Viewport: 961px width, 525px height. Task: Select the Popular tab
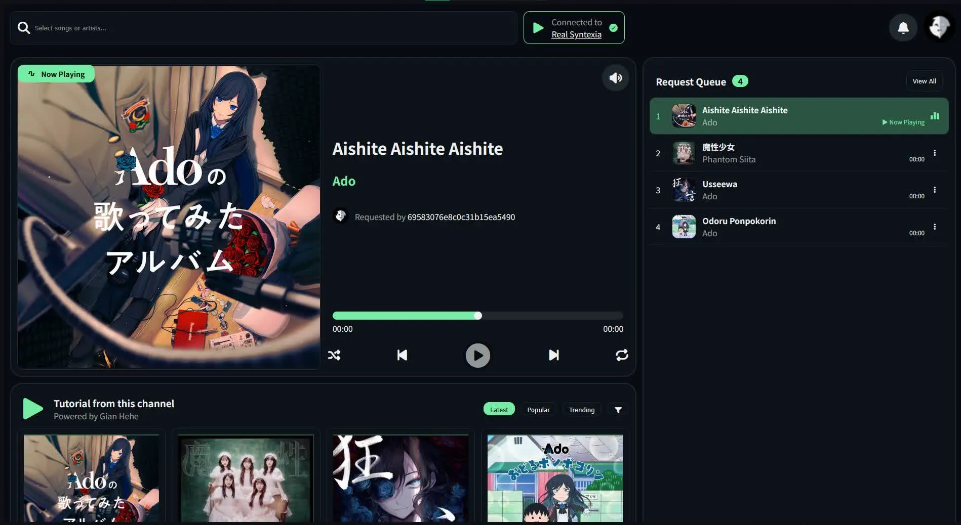coord(538,410)
